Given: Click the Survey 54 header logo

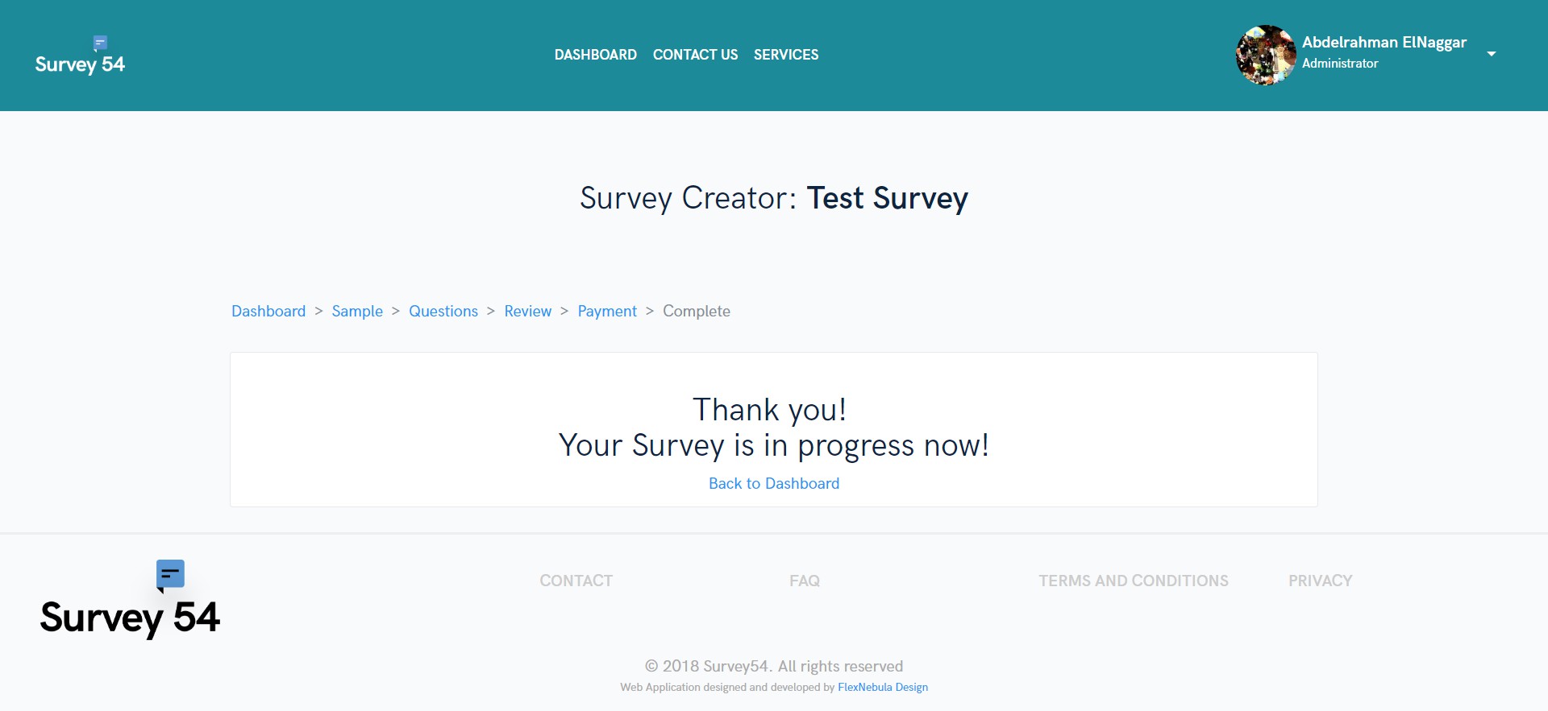Looking at the screenshot, I should coord(80,56).
